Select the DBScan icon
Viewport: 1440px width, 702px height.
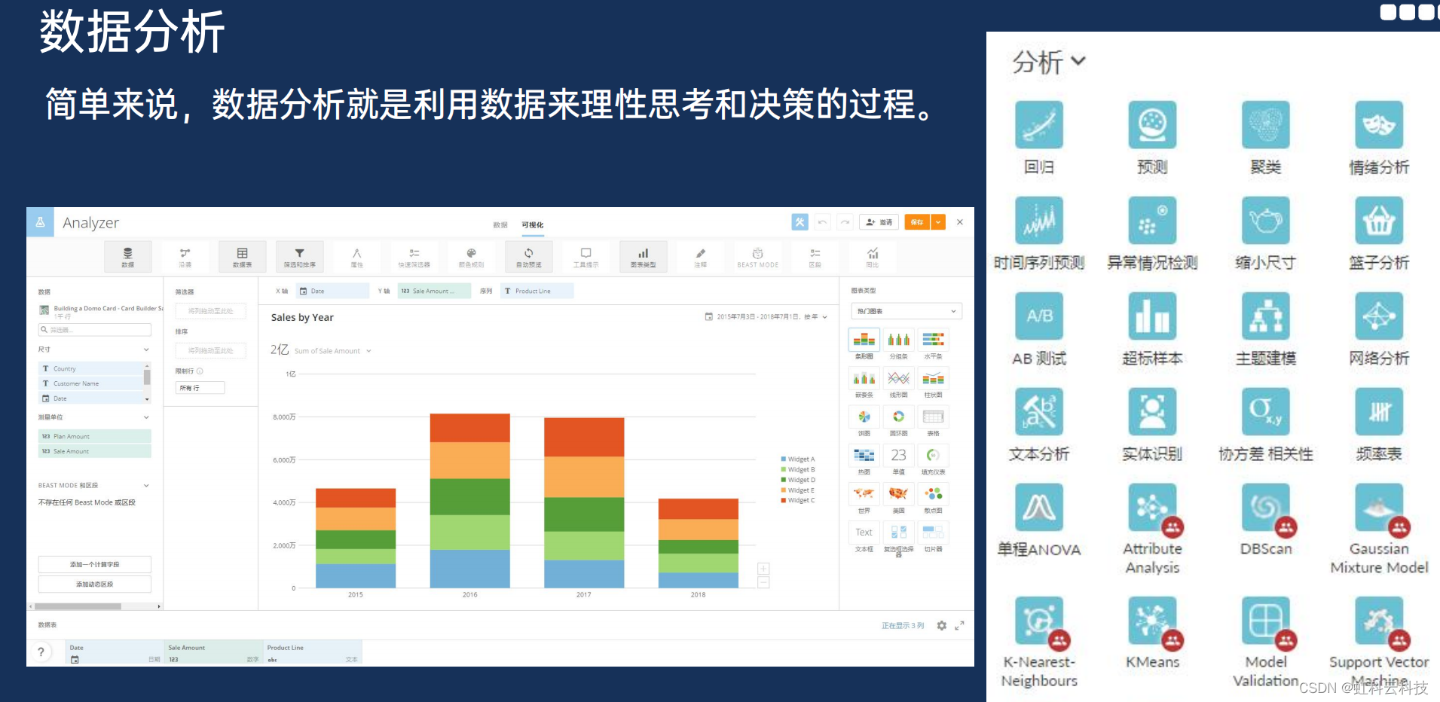tap(1266, 508)
